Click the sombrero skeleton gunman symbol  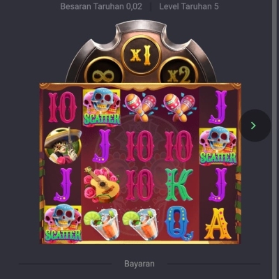point(63,146)
